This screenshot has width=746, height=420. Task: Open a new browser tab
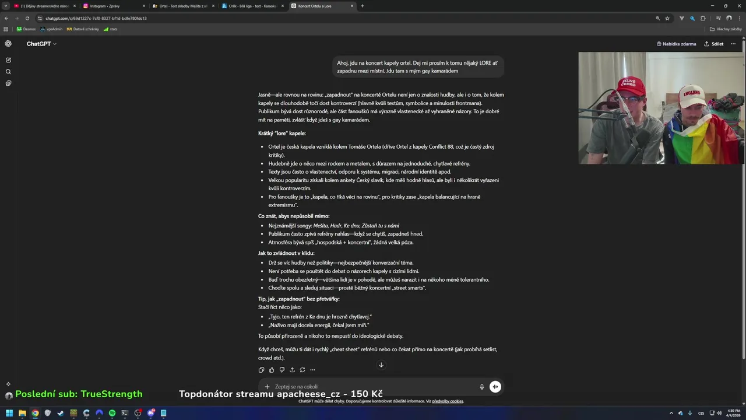point(363,6)
